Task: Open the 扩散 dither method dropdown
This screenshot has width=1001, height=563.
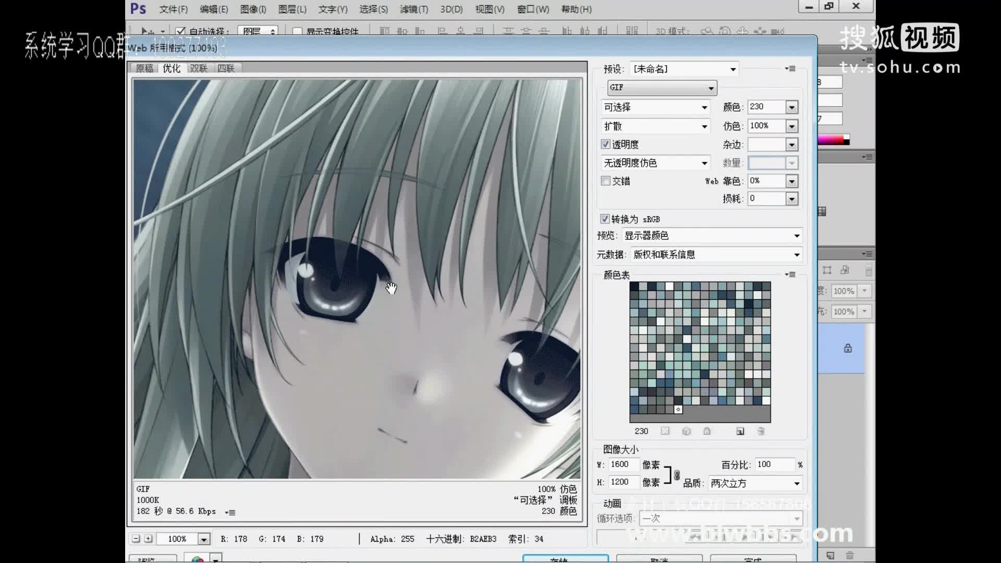Action: point(656,126)
